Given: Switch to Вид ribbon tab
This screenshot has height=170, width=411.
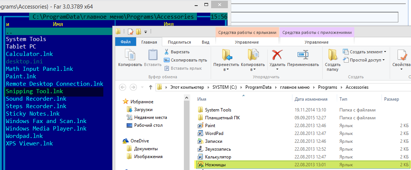Looking at the screenshot, I should tap(205, 42).
